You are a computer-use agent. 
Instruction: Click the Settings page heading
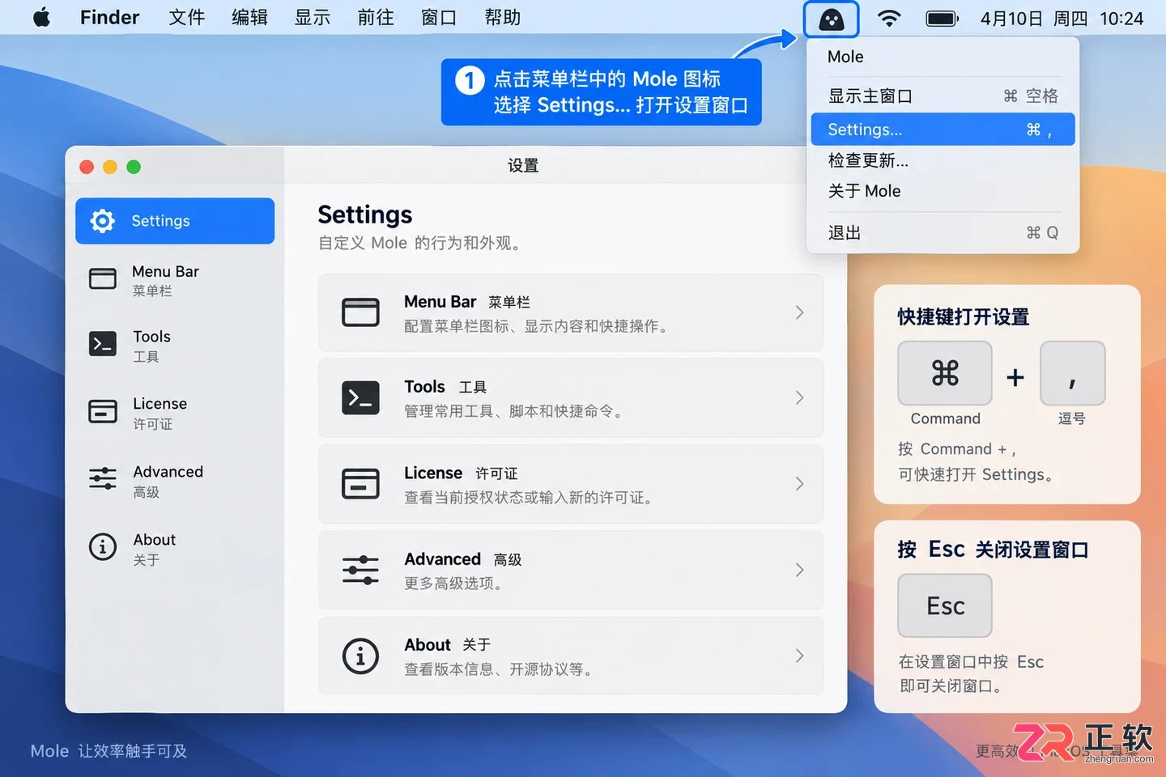(365, 214)
